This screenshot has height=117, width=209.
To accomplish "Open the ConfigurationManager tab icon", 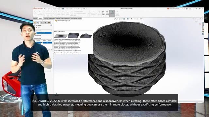I will (42, 23).
